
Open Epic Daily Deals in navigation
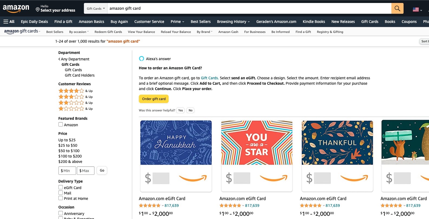34,22
